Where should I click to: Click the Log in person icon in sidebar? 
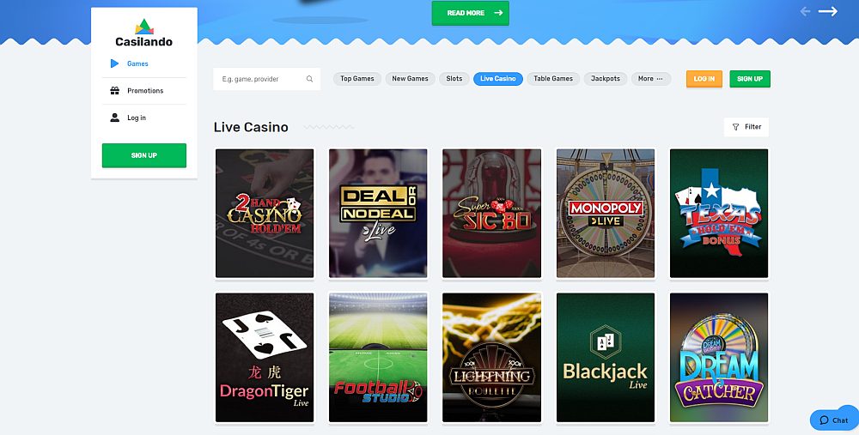(115, 118)
